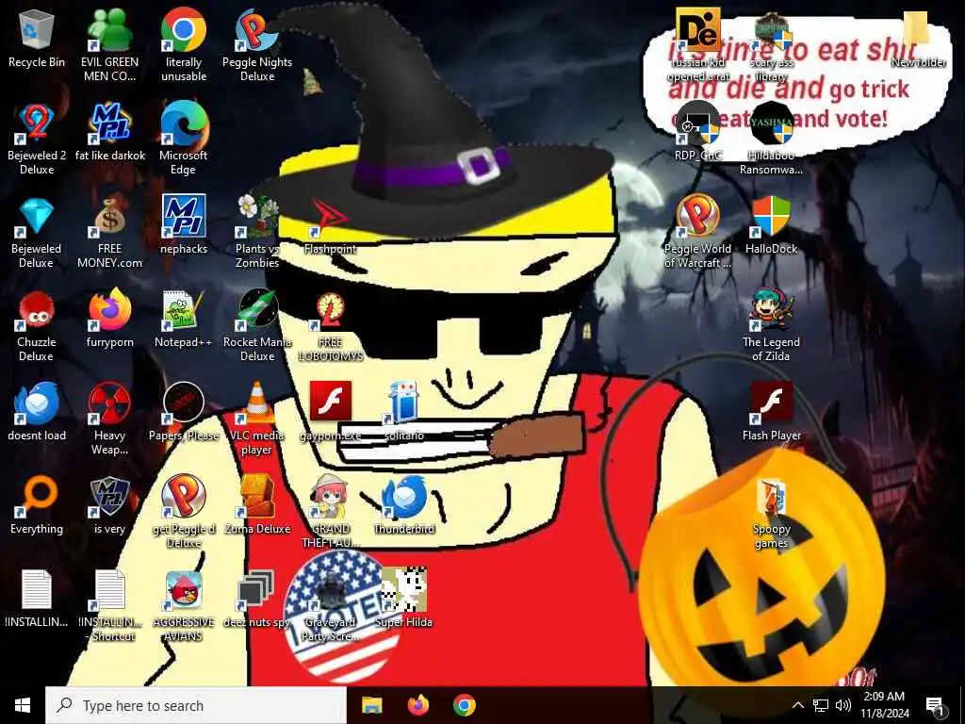Image resolution: width=965 pixels, height=724 pixels.
Task: Open the Super Hilda shortcut
Action: tap(403, 590)
